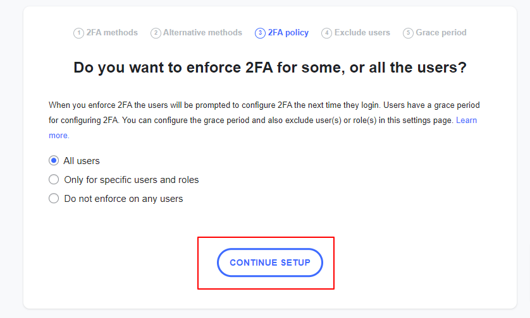The image size is (530, 318).
Task: Click the step 2 number circle
Action: 156,33
